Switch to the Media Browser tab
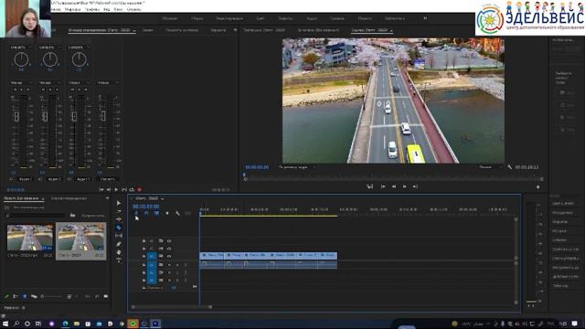Screen dimensions: 585x329 click(x=69, y=198)
